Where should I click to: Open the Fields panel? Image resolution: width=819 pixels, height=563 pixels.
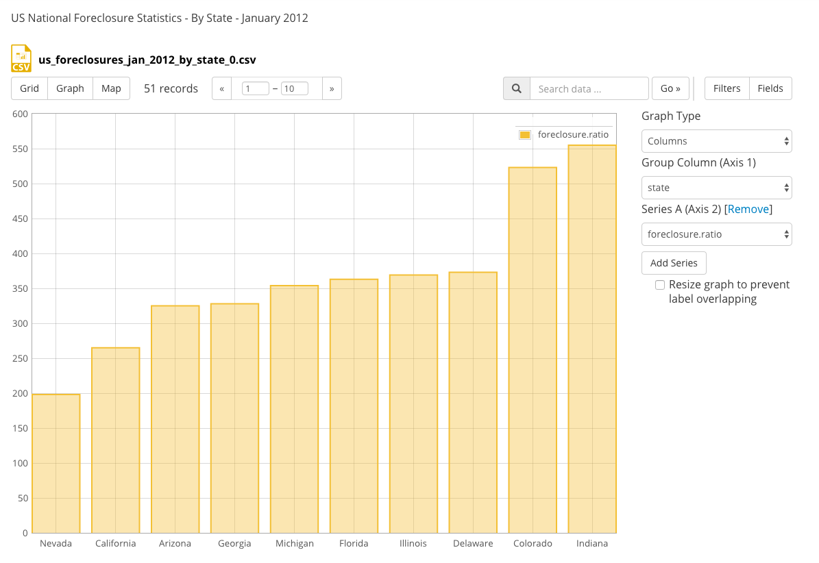pyautogui.click(x=770, y=89)
